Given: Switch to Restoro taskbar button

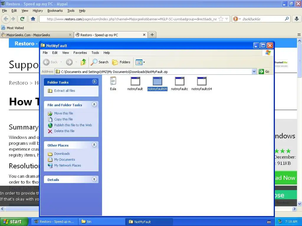Looking at the screenshot, I should 55,222.
